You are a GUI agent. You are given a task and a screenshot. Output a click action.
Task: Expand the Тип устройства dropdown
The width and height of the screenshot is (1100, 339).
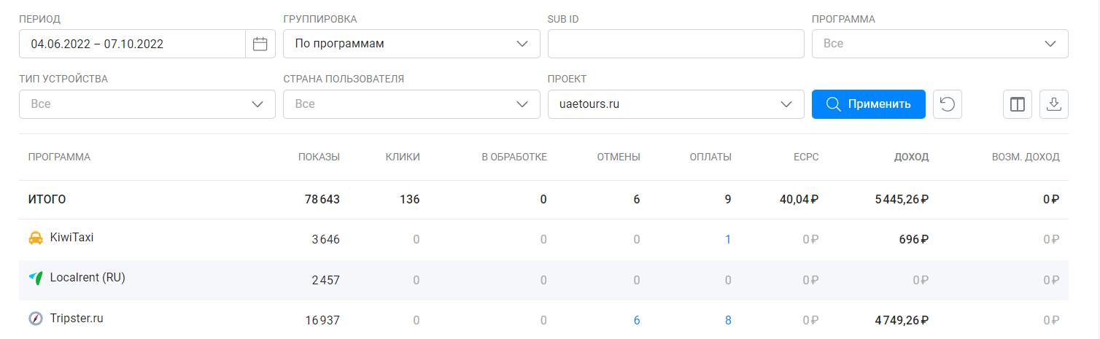147,104
